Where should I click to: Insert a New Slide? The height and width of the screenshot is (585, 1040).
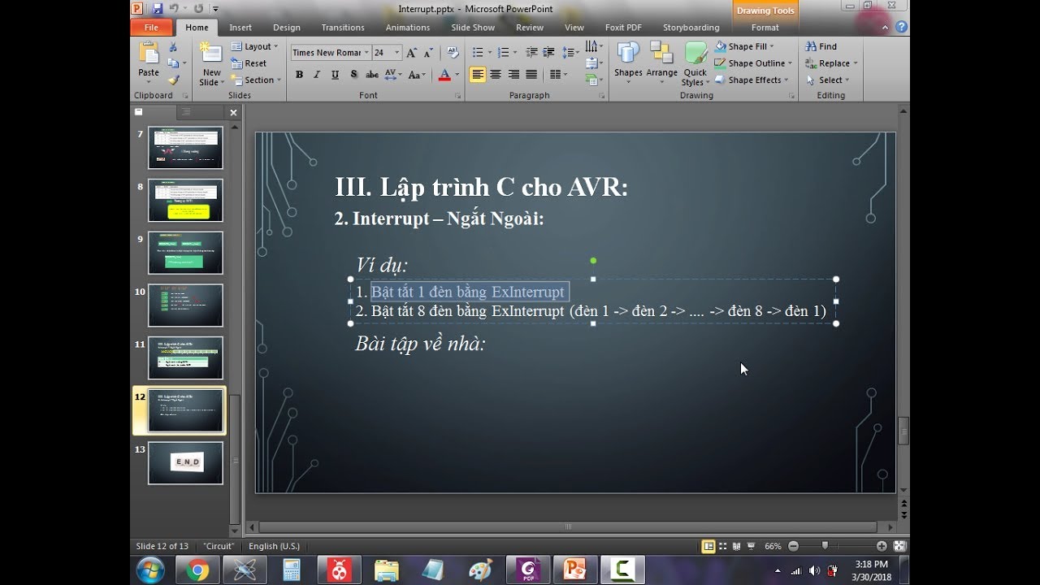pos(211,65)
